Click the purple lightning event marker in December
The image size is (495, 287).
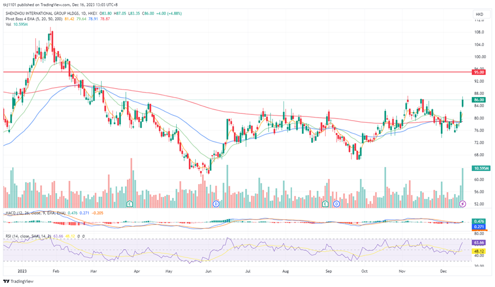click(462, 204)
